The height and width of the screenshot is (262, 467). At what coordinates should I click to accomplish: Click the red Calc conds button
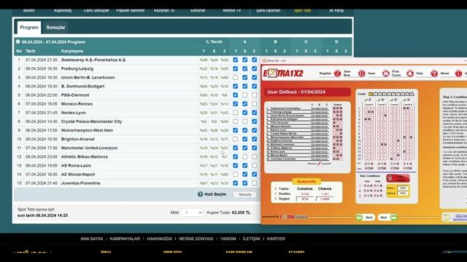(x=398, y=178)
